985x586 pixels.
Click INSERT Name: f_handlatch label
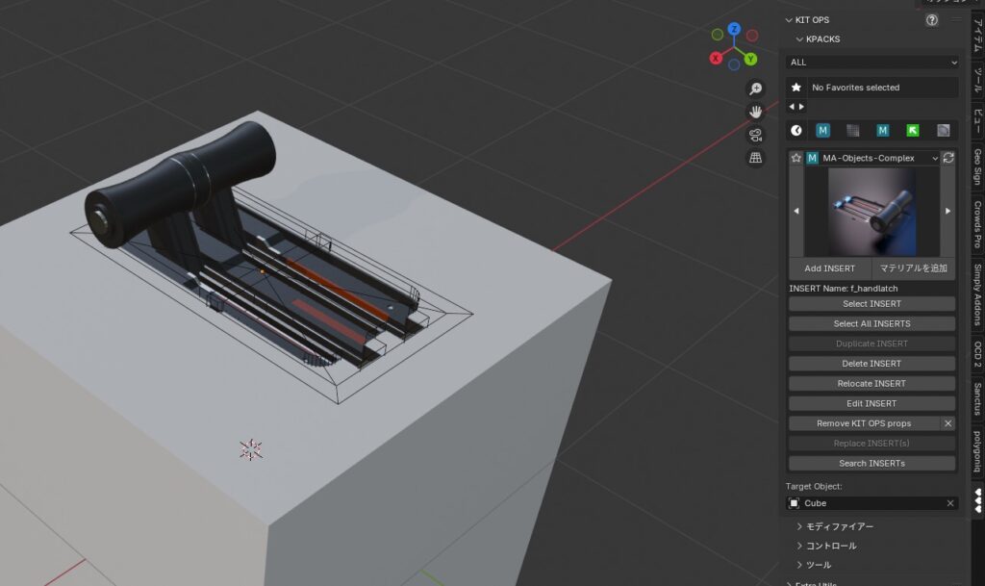click(x=844, y=289)
